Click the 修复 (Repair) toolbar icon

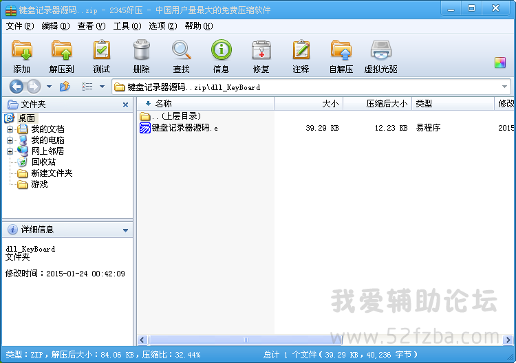(261, 50)
